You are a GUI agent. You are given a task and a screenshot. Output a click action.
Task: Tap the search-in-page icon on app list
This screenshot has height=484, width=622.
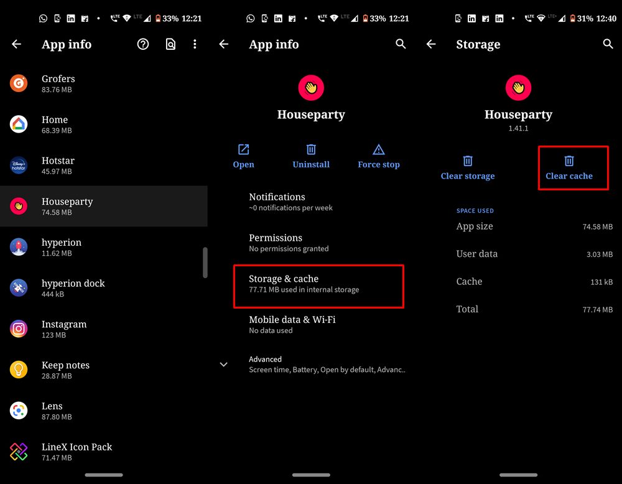click(170, 44)
